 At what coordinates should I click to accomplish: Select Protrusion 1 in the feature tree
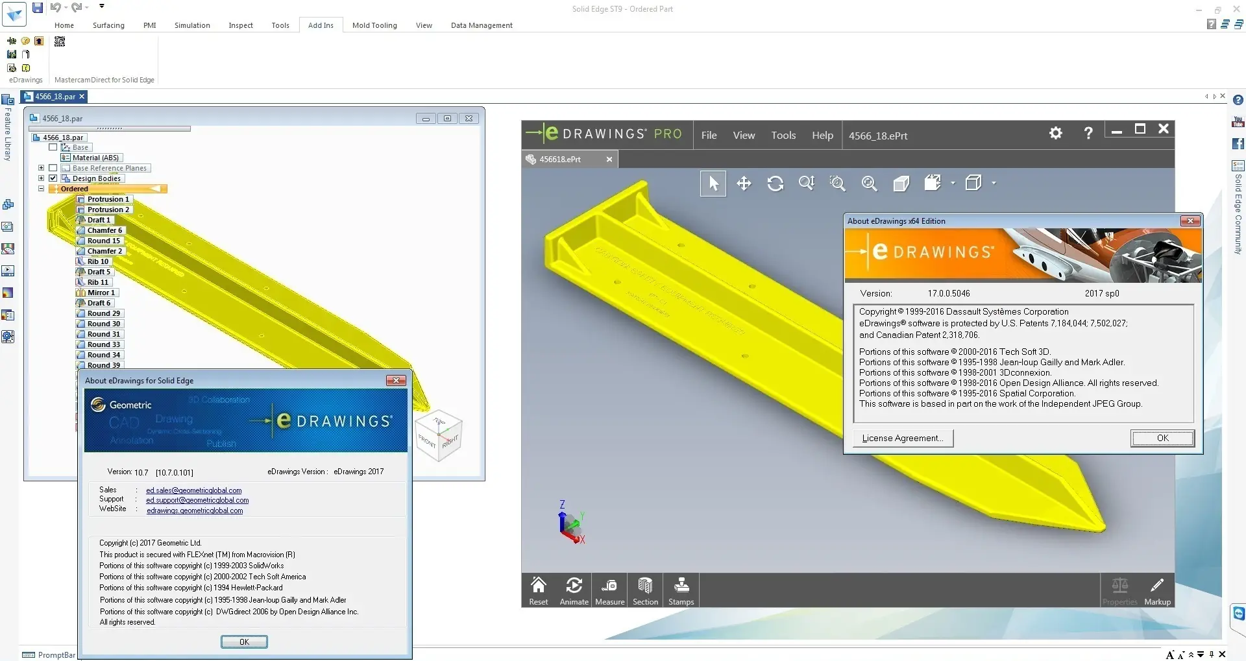point(104,199)
